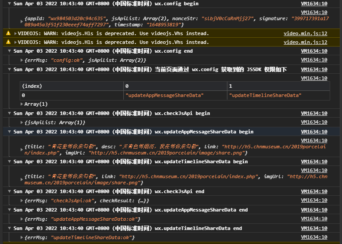This screenshot has height=244, width=342.
Task: Open VM1634:10 link on wx.config begin row
Action: click(314, 4)
